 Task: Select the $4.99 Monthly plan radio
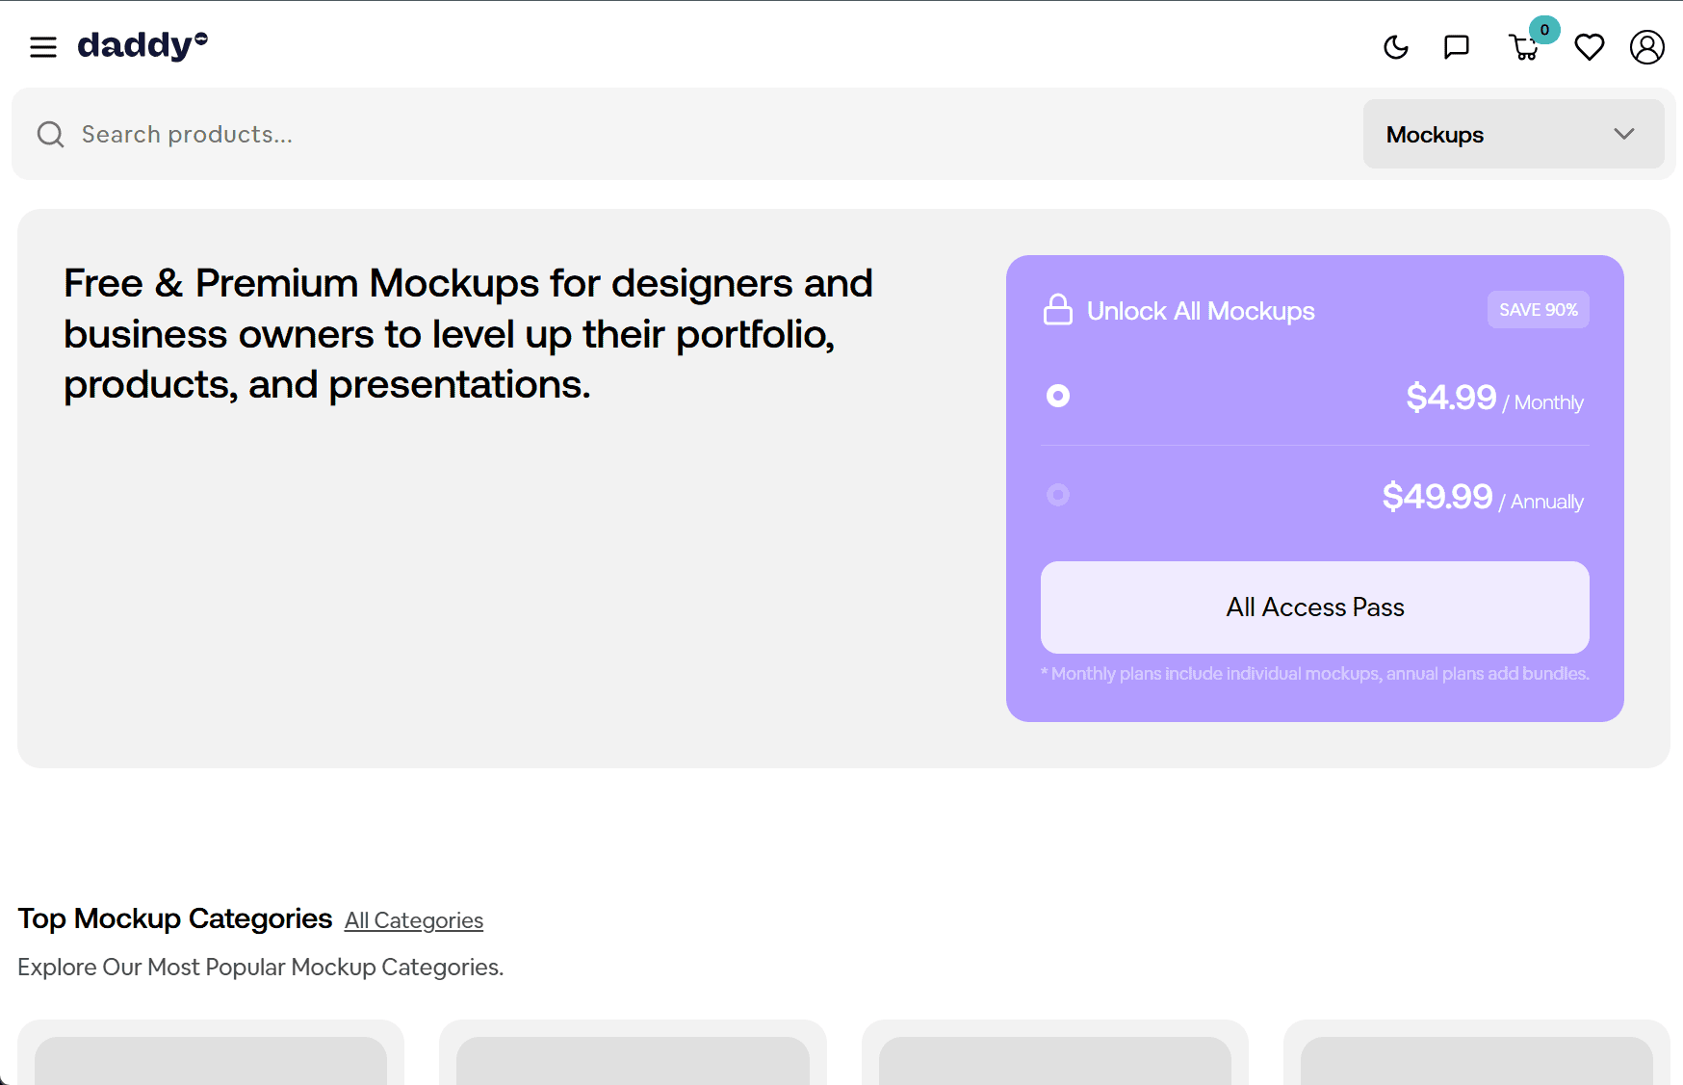[x=1058, y=396]
